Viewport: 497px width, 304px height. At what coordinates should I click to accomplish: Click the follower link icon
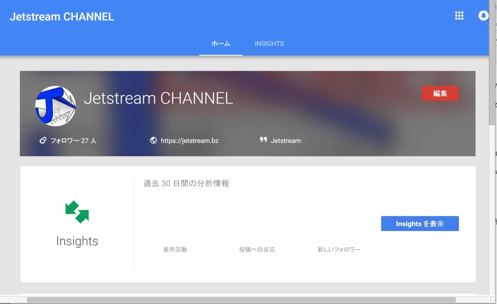click(x=43, y=140)
